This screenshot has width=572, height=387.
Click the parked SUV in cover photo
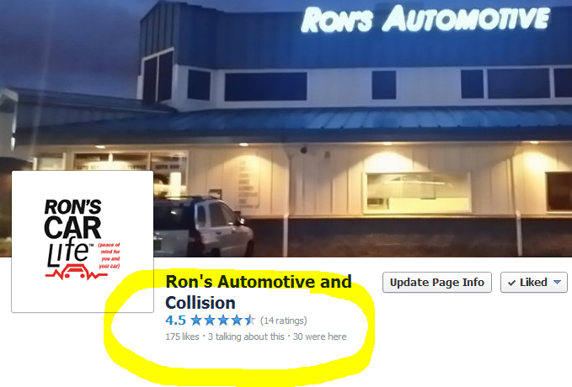point(203,226)
